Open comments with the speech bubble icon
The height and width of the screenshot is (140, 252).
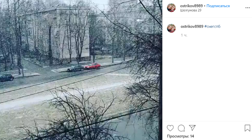coord(181,128)
